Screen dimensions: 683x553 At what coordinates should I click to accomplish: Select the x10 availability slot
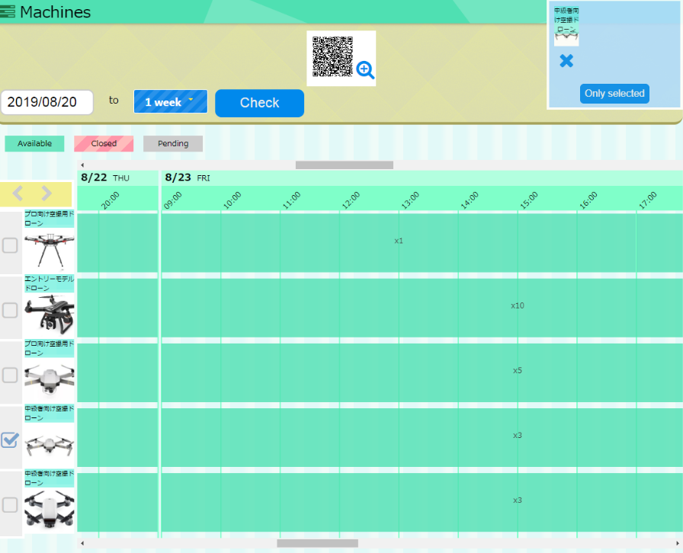(518, 305)
